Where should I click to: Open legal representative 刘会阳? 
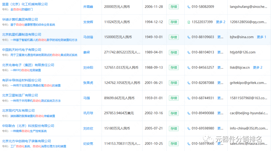click(88, 67)
